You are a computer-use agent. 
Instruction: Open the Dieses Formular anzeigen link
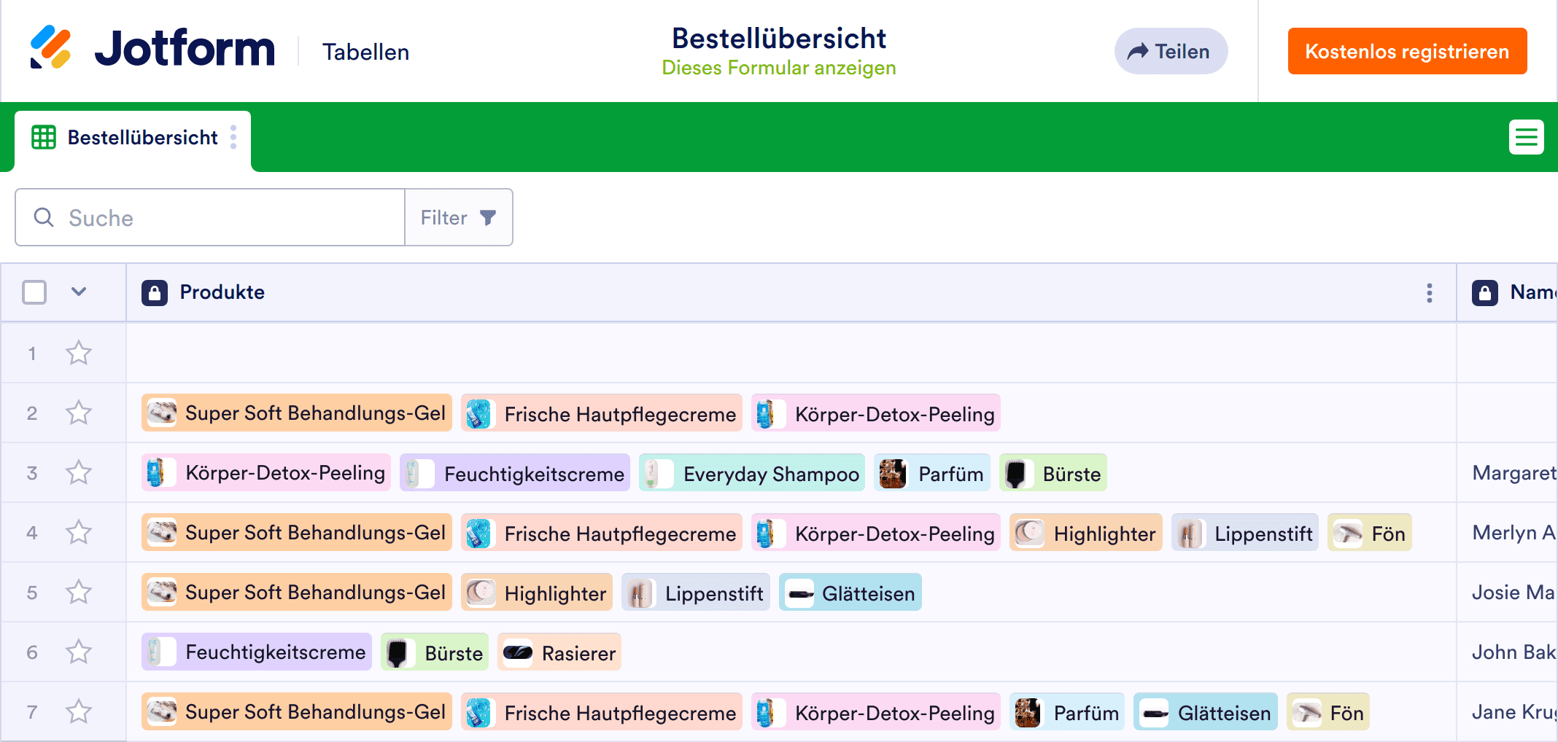tap(778, 68)
